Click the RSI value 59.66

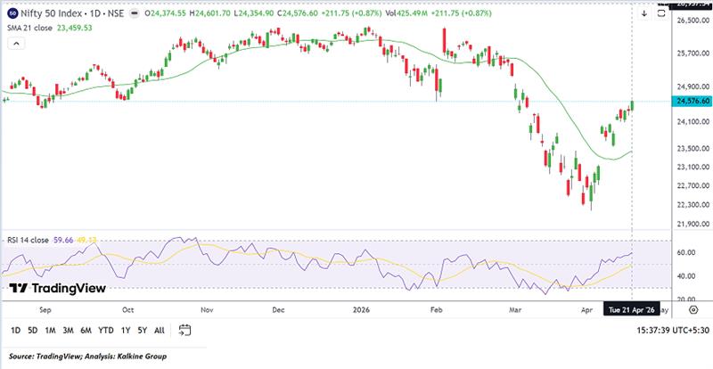pyautogui.click(x=61, y=240)
